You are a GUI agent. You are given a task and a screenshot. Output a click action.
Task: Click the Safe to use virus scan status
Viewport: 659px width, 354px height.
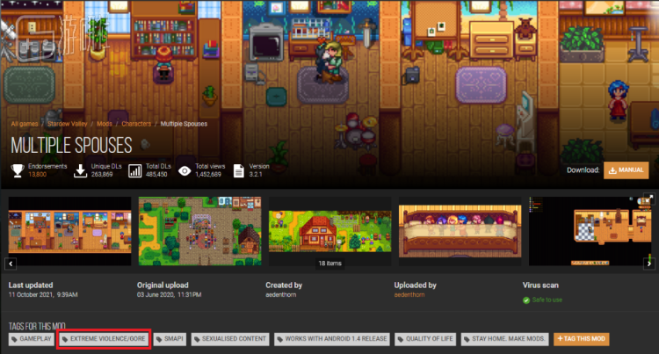(x=547, y=300)
